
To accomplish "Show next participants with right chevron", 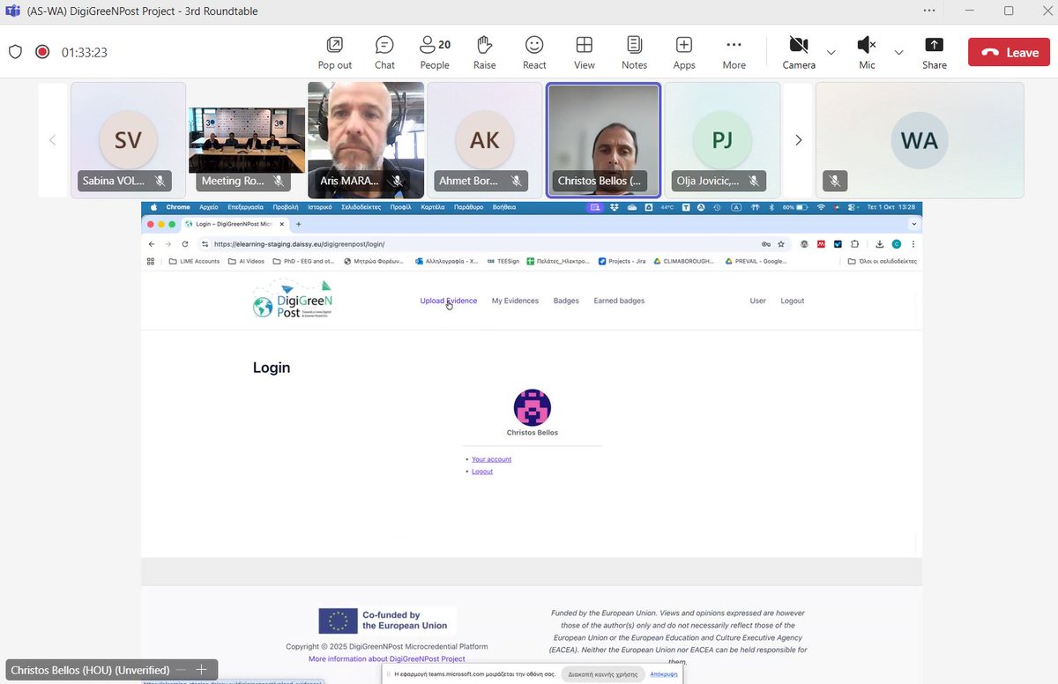I will [798, 140].
